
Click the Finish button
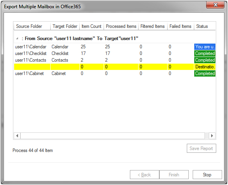(x=174, y=174)
